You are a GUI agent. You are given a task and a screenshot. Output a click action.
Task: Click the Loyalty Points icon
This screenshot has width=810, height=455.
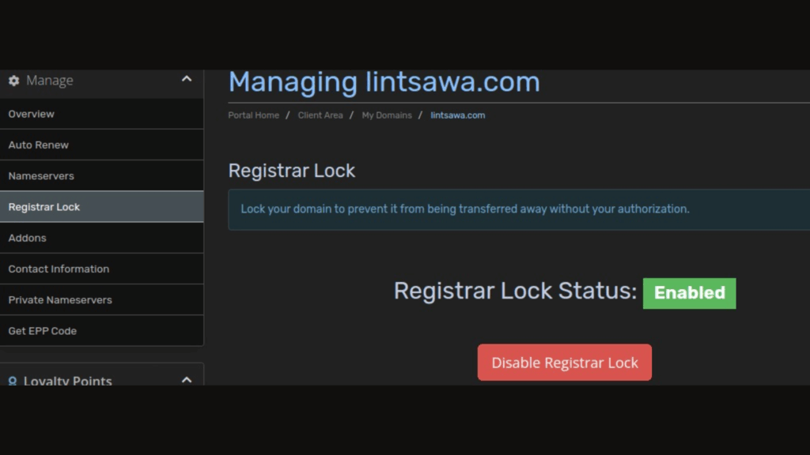pos(13,381)
